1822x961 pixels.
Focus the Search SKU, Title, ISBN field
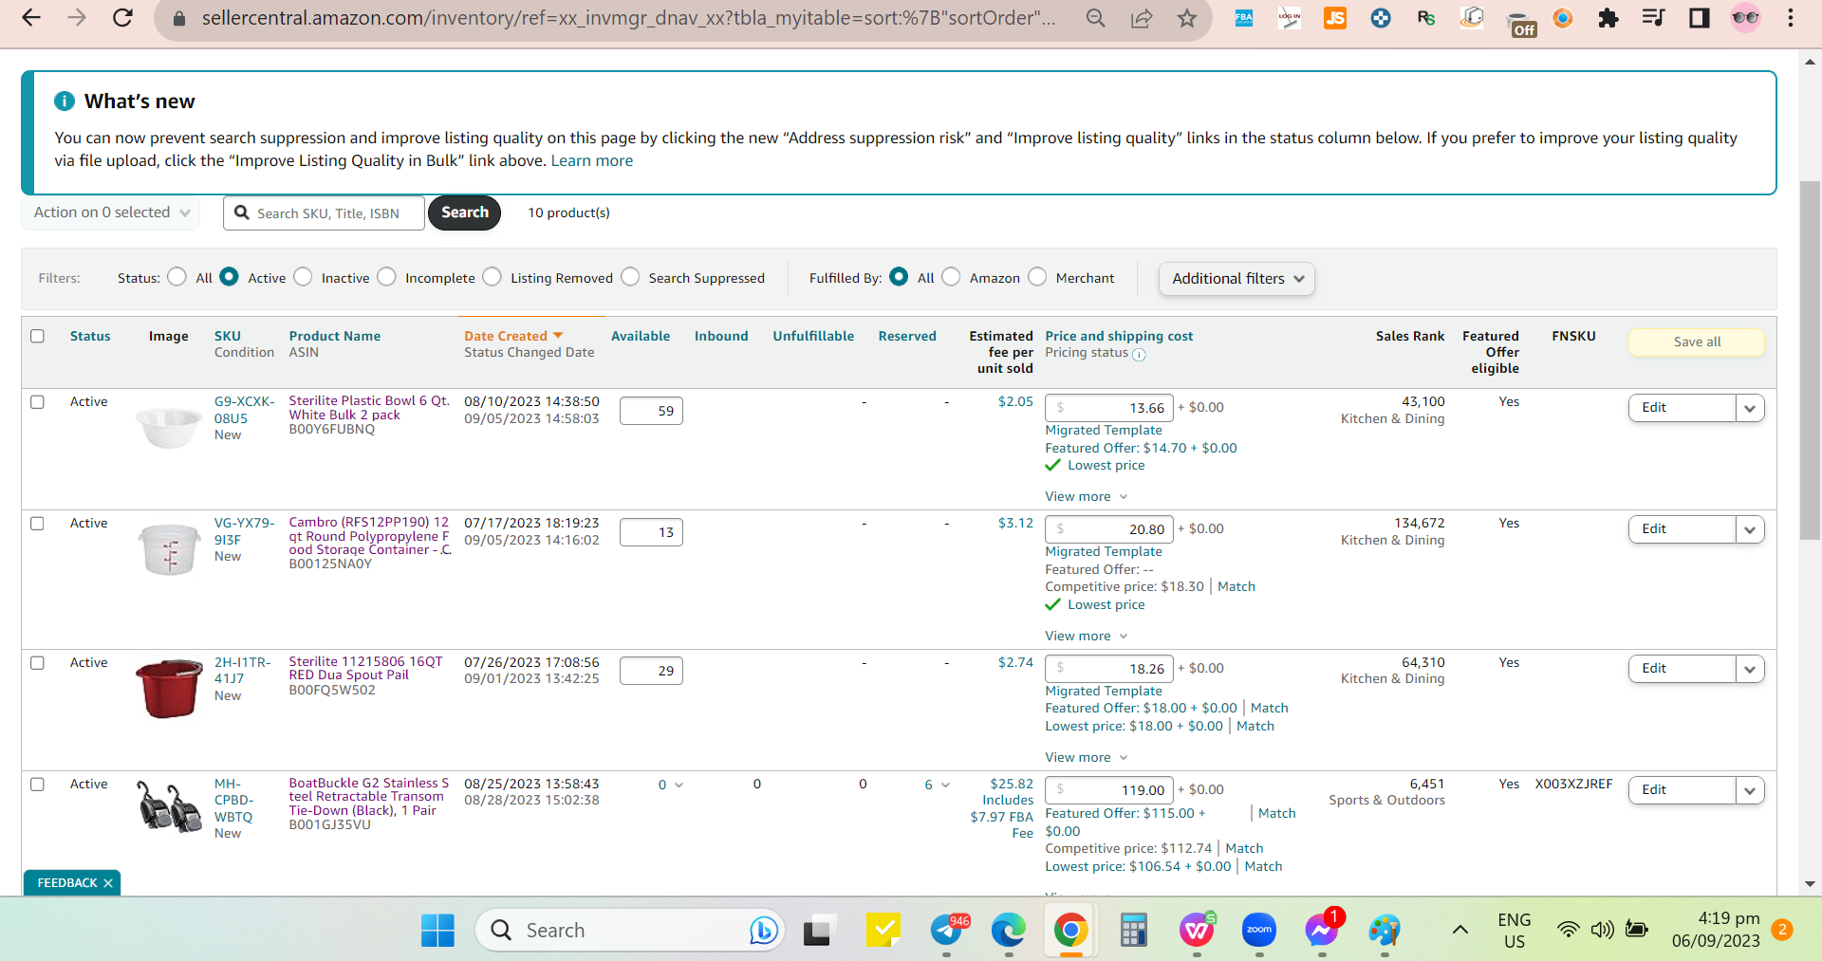[x=324, y=213]
